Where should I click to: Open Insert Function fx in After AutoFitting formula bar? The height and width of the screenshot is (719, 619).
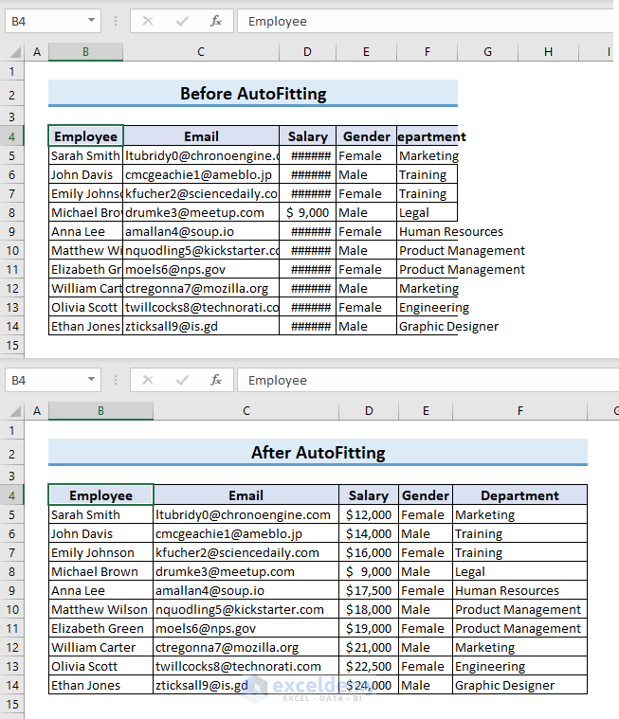pos(216,380)
